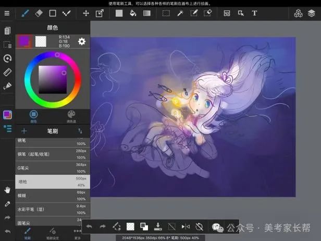Screen dimensions: 321x241
Task: Click undo in the bottom shortcut bar
Action: (x=89, y=226)
